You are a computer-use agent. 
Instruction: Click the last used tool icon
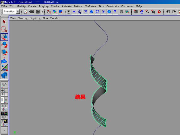pos(4,75)
